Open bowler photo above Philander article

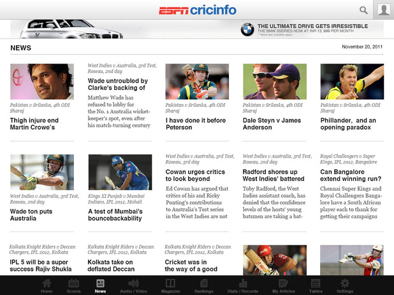click(x=352, y=81)
